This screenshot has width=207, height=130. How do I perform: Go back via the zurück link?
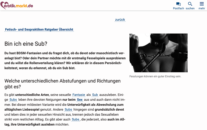[120, 20]
